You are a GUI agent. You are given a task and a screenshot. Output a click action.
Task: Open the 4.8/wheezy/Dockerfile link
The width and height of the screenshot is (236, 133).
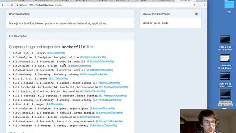click(x=103, y=126)
